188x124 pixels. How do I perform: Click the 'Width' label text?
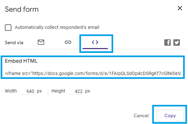(11, 91)
